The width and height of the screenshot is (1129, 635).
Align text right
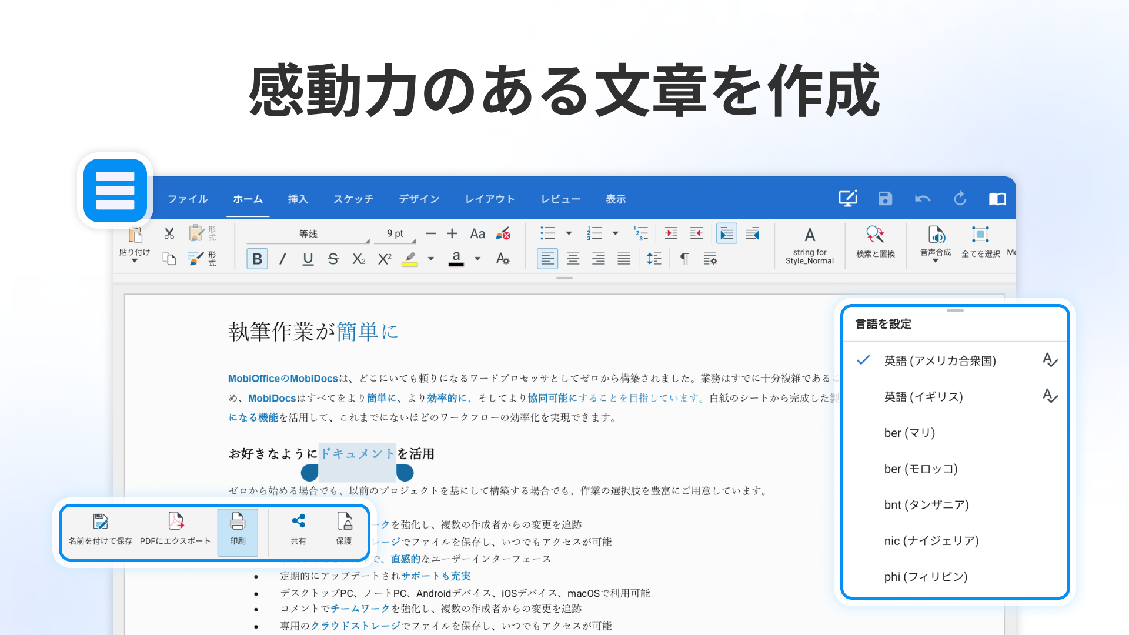coord(599,259)
